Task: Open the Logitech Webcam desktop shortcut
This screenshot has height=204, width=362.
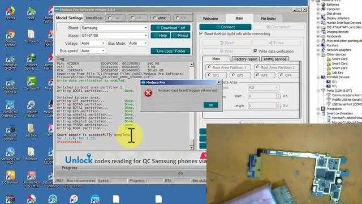Action: [31, 108]
